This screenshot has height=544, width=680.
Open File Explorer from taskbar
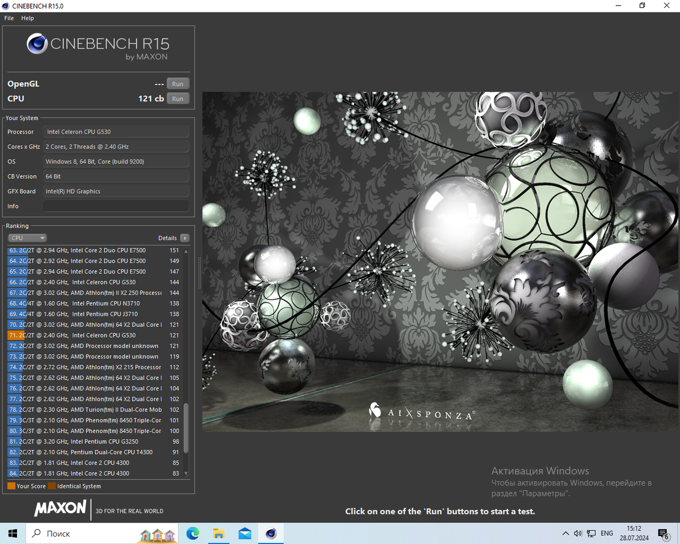coord(219,533)
